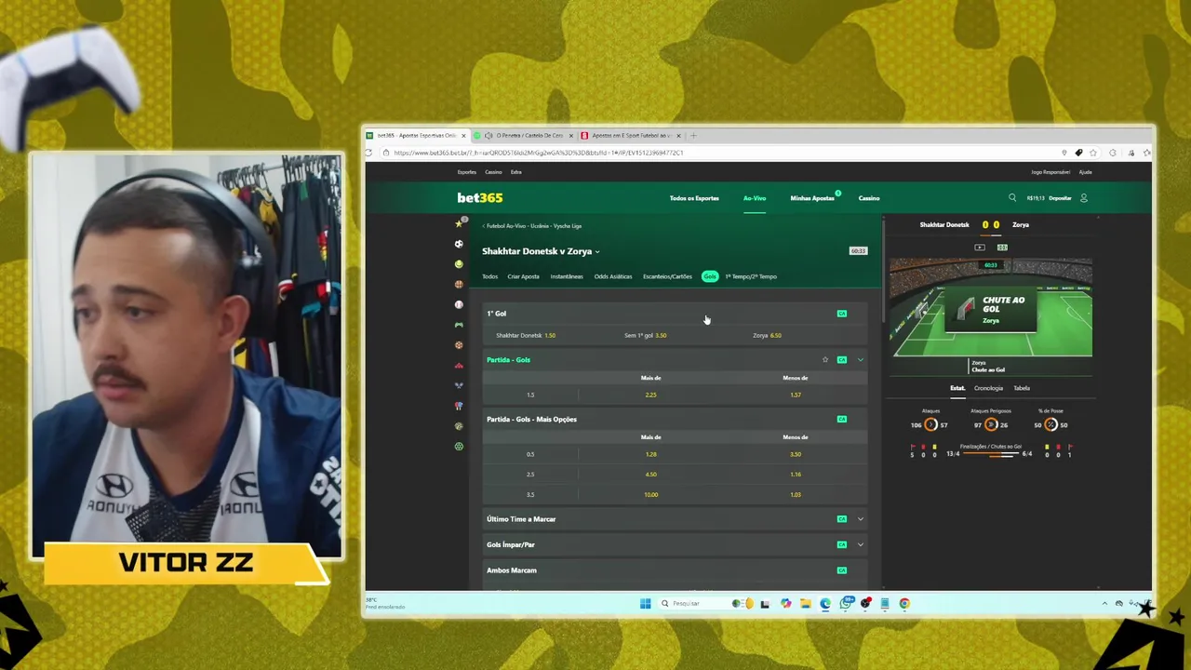Viewport: 1191px width, 670px height.
Task: Click Depositar button
Action: [1060, 198]
